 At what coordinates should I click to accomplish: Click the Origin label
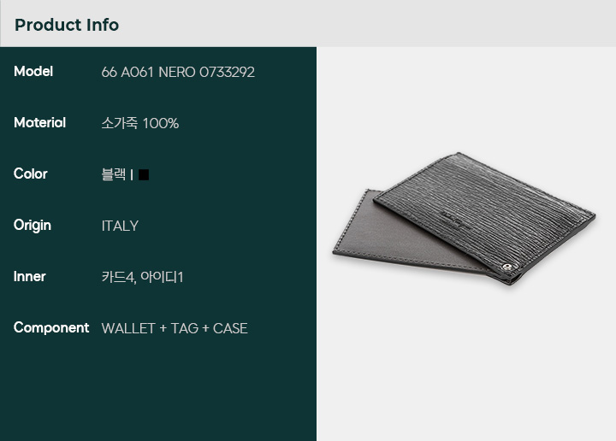click(x=33, y=226)
